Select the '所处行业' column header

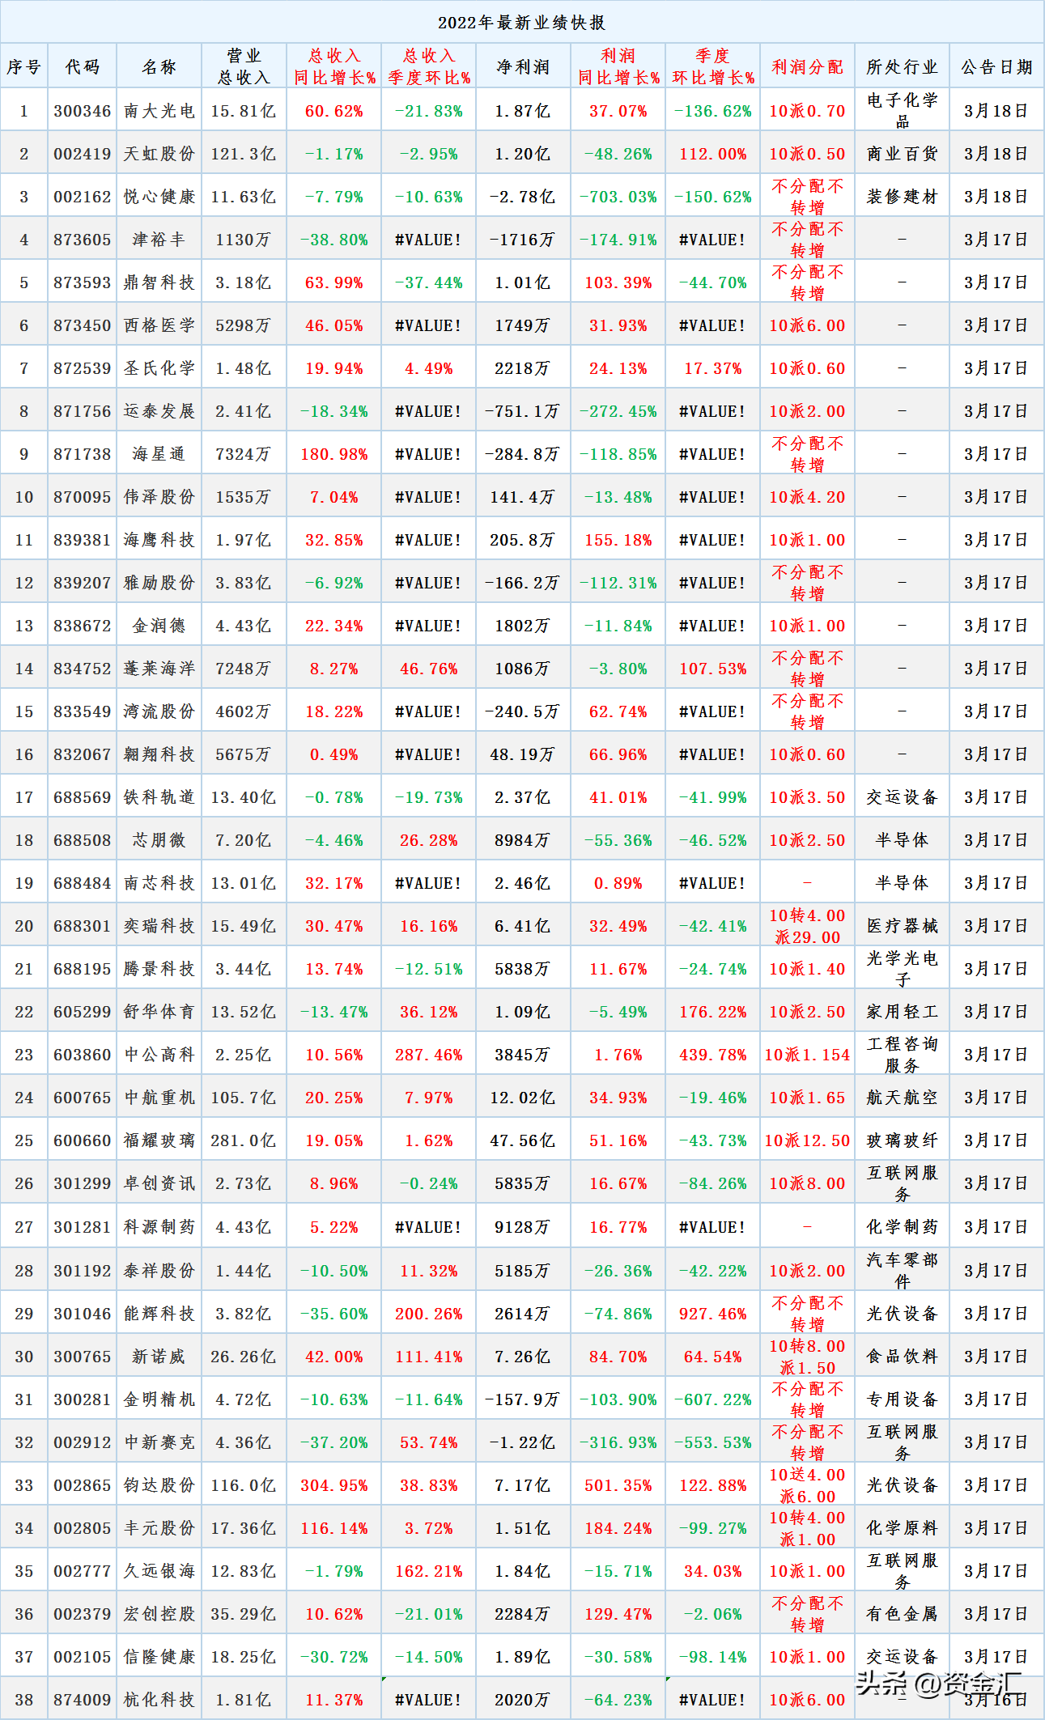tap(903, 66)
